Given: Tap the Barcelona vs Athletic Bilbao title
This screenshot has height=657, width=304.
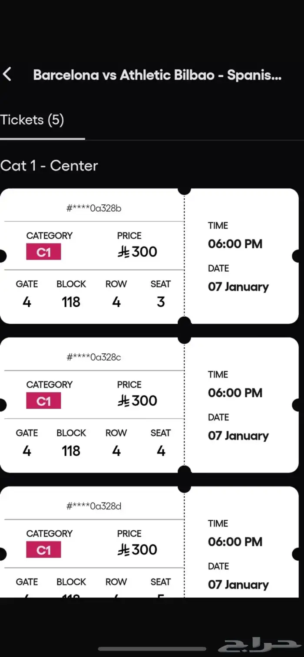Looking at the screenshot, I should [x=157, y=75].
